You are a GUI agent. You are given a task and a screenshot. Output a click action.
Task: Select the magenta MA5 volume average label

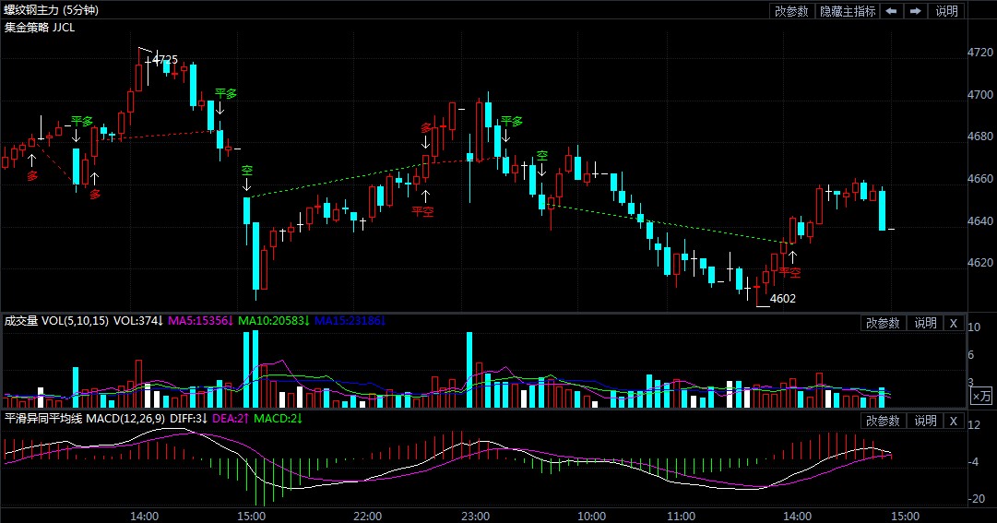[x=200, y=321]
